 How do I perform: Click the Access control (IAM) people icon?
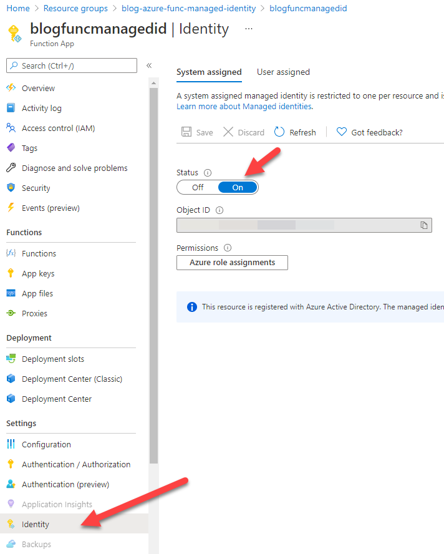point(11,128)
